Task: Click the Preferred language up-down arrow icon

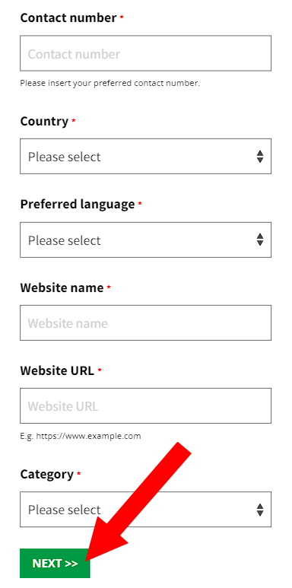Action: (260, 240)
